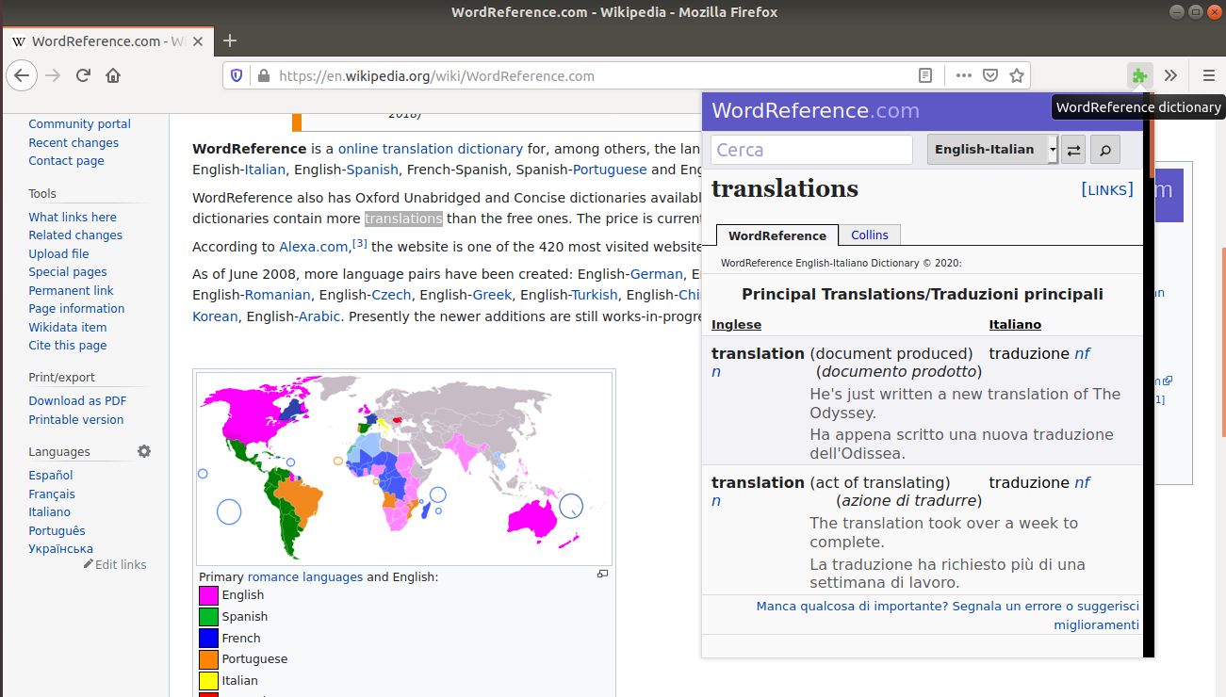Open Upload file link

58,253
